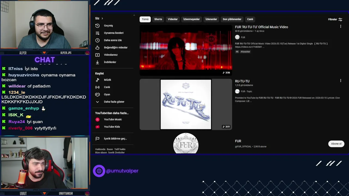Click the Beğendiğim videolar thumbs-up icon
Screen dimensions: 349x196
[97, 48]
